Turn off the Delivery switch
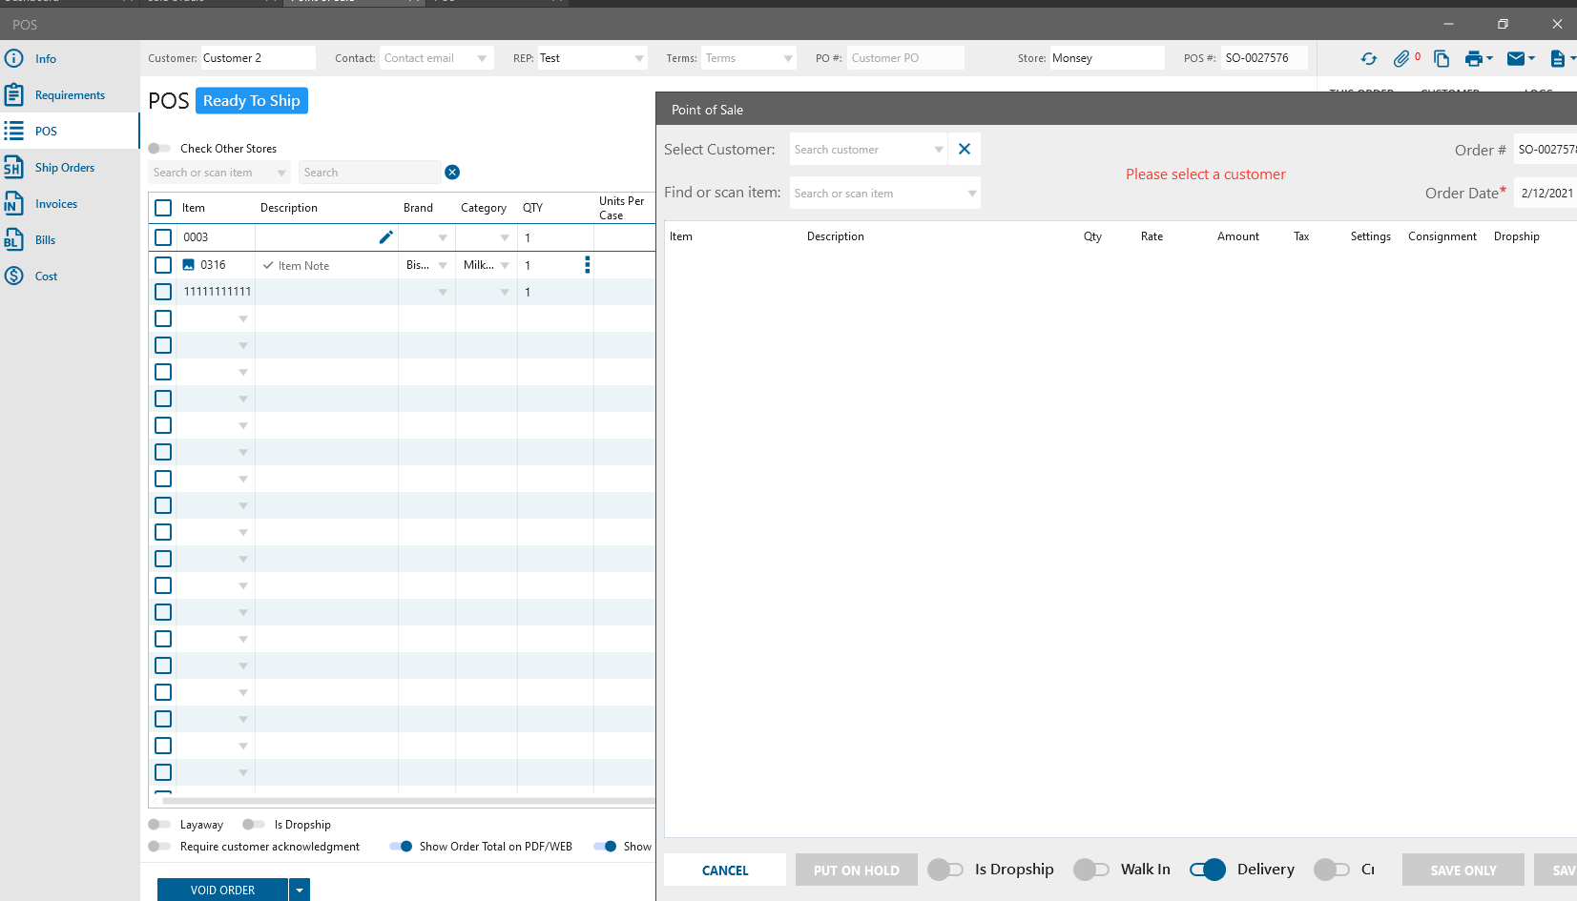Viewport: 1577px width, 901px height. pos(1208,870)
